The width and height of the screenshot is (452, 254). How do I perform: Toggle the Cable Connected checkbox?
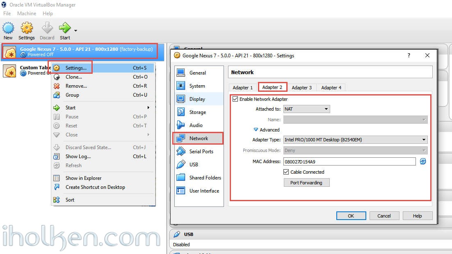286,172
